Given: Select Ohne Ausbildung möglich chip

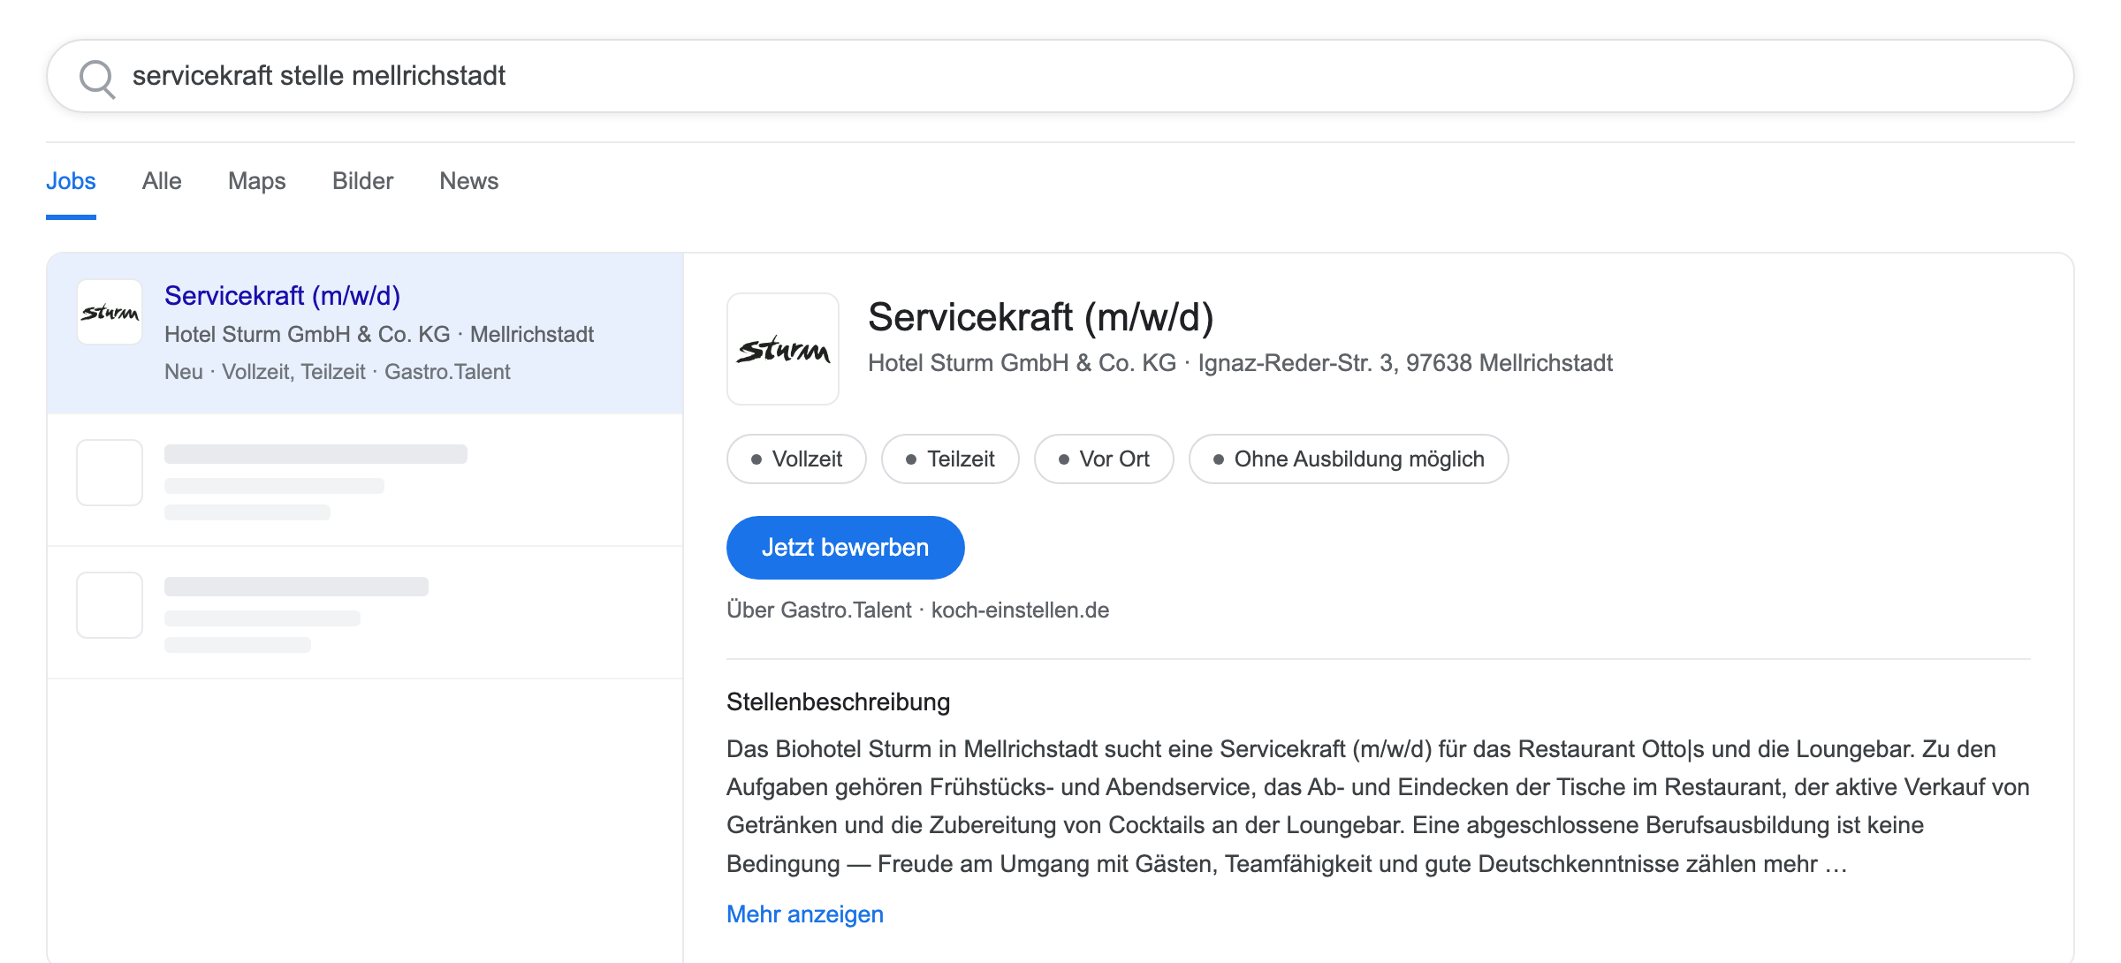Looking at the screenshot, I should pos(1349,459).
